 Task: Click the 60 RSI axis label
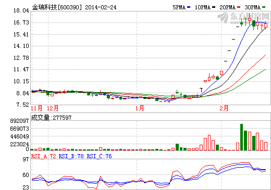(26, 175)
